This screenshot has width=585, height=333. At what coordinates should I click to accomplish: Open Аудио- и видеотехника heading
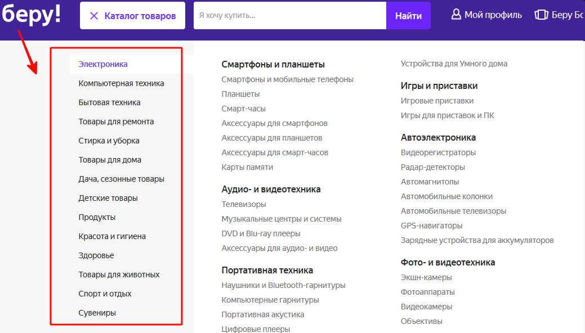pyautogui.click(x=271, y=190)
